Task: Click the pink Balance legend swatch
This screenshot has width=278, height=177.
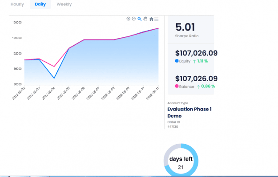Action: coord(177,86)
